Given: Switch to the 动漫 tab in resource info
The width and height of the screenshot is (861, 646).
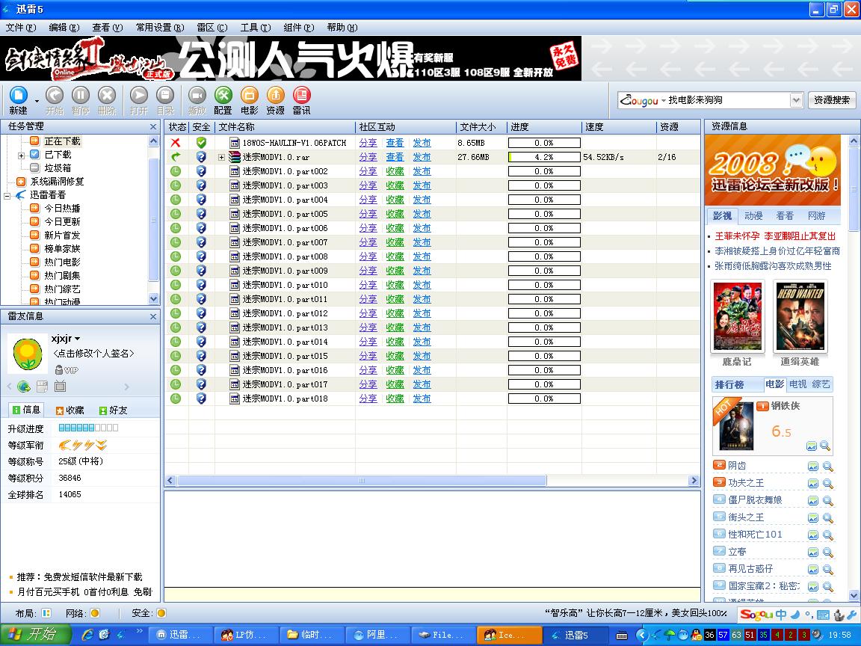Looking at the screenshot, I should 753,216.
